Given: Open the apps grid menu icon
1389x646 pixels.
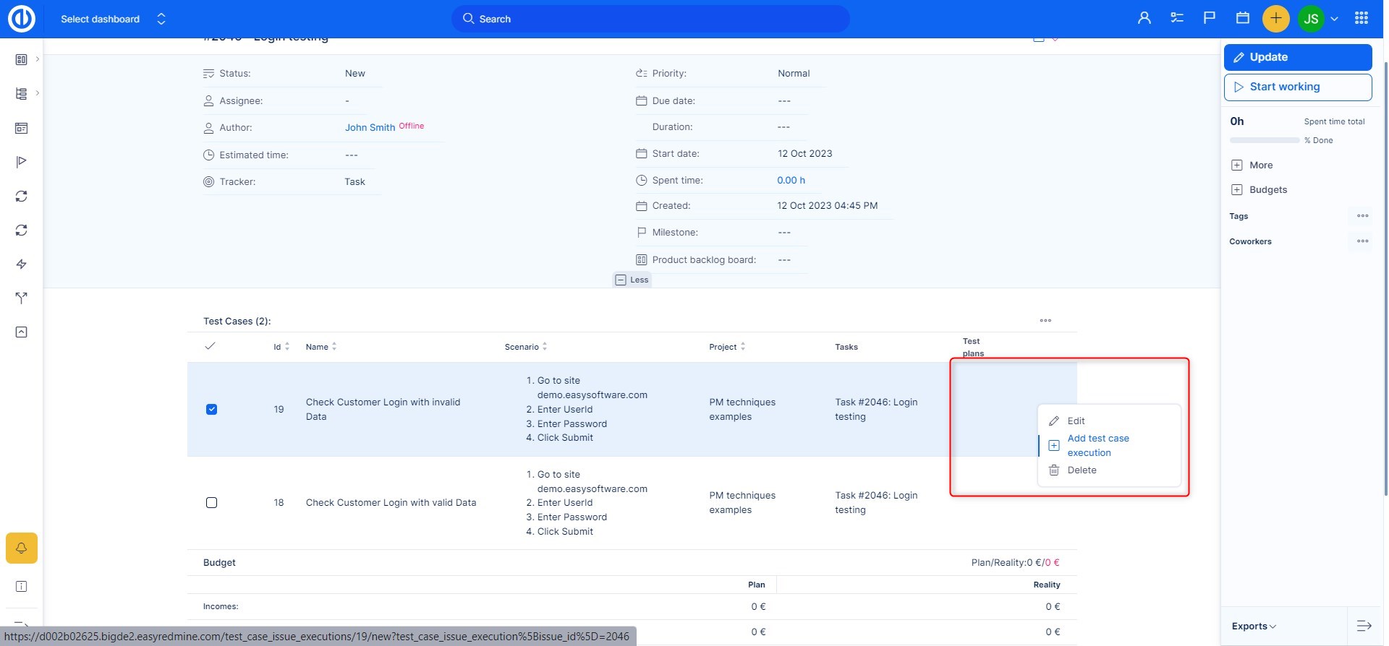Looking at the screenshot, I should (x=1361, y=18).
